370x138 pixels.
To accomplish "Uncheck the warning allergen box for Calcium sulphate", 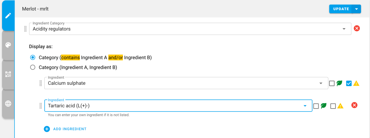I will 349,83.
